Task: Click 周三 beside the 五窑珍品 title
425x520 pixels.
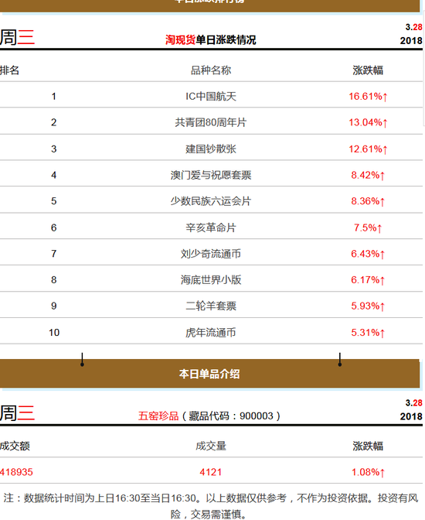Action: point(17,413)
